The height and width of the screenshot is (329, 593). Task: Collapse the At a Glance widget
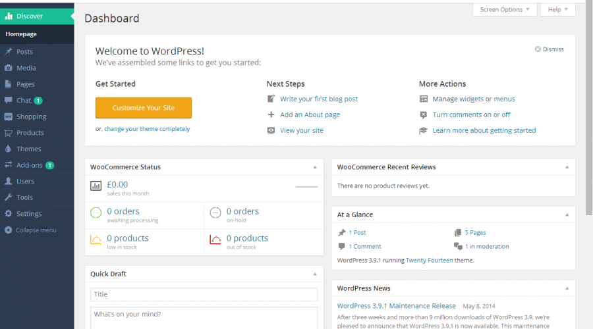click(567, 215)
